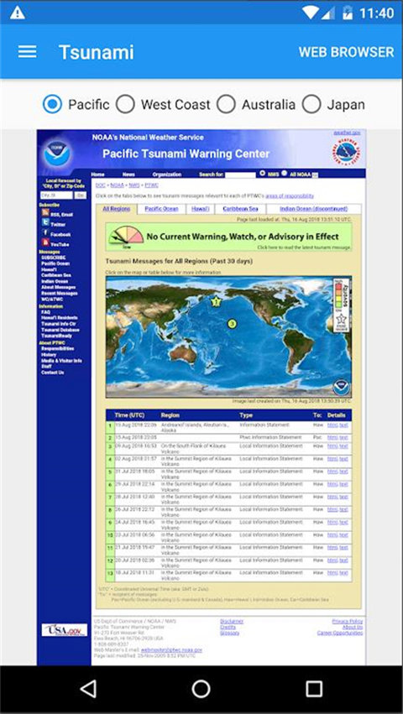Select the Pacific radio button
This screenshot has width=403, height=714.
(x=52, y=104)
